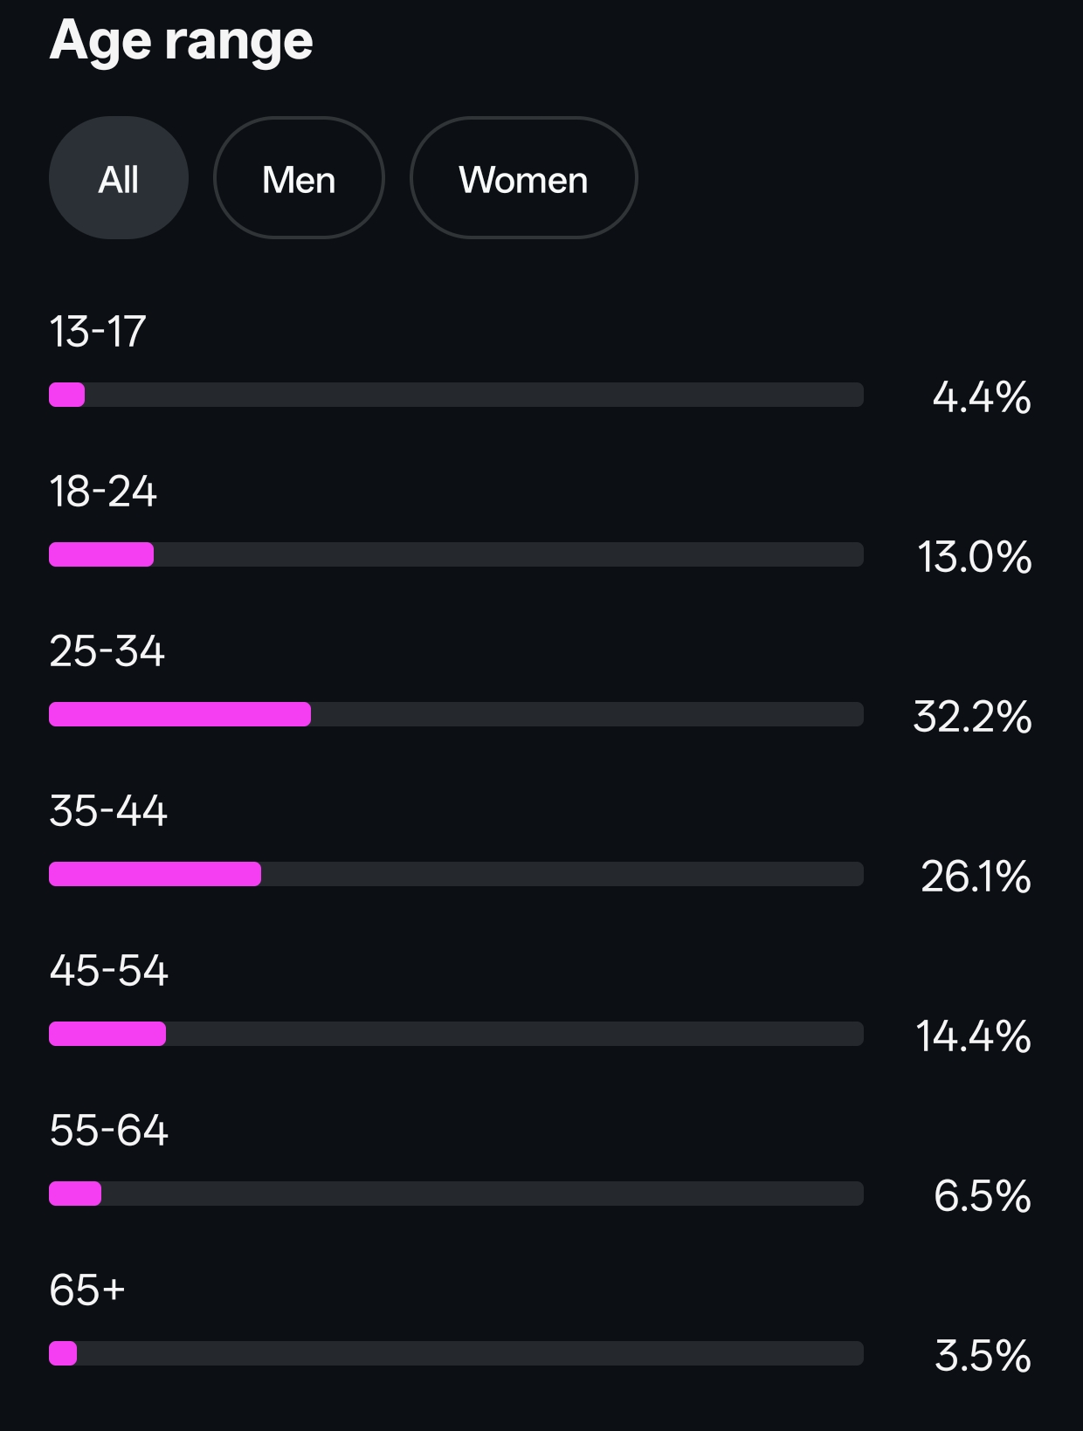
Task: Click the 55-64 pink progress bar
Action: coord(75,1194)
